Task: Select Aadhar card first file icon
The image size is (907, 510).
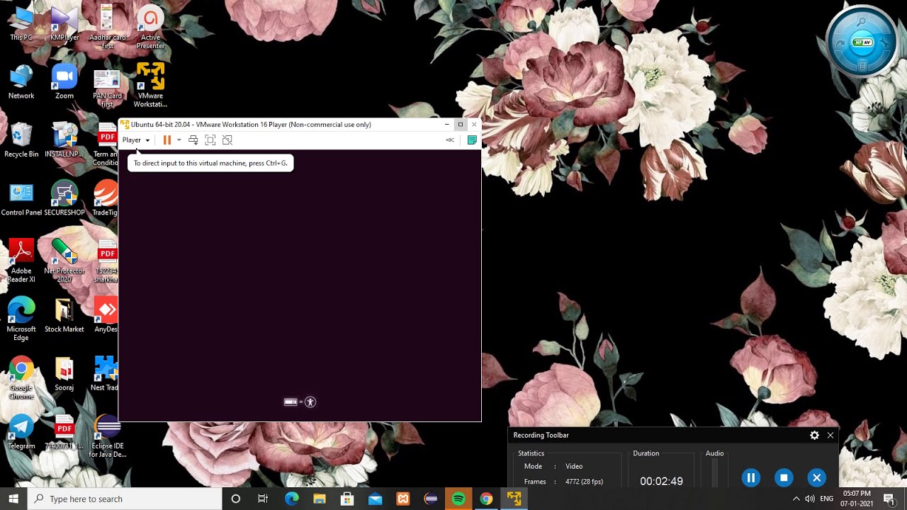Action: [x=108, y=27]
